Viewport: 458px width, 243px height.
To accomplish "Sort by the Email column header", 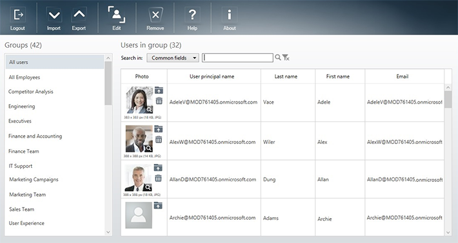I will [404, 76].
